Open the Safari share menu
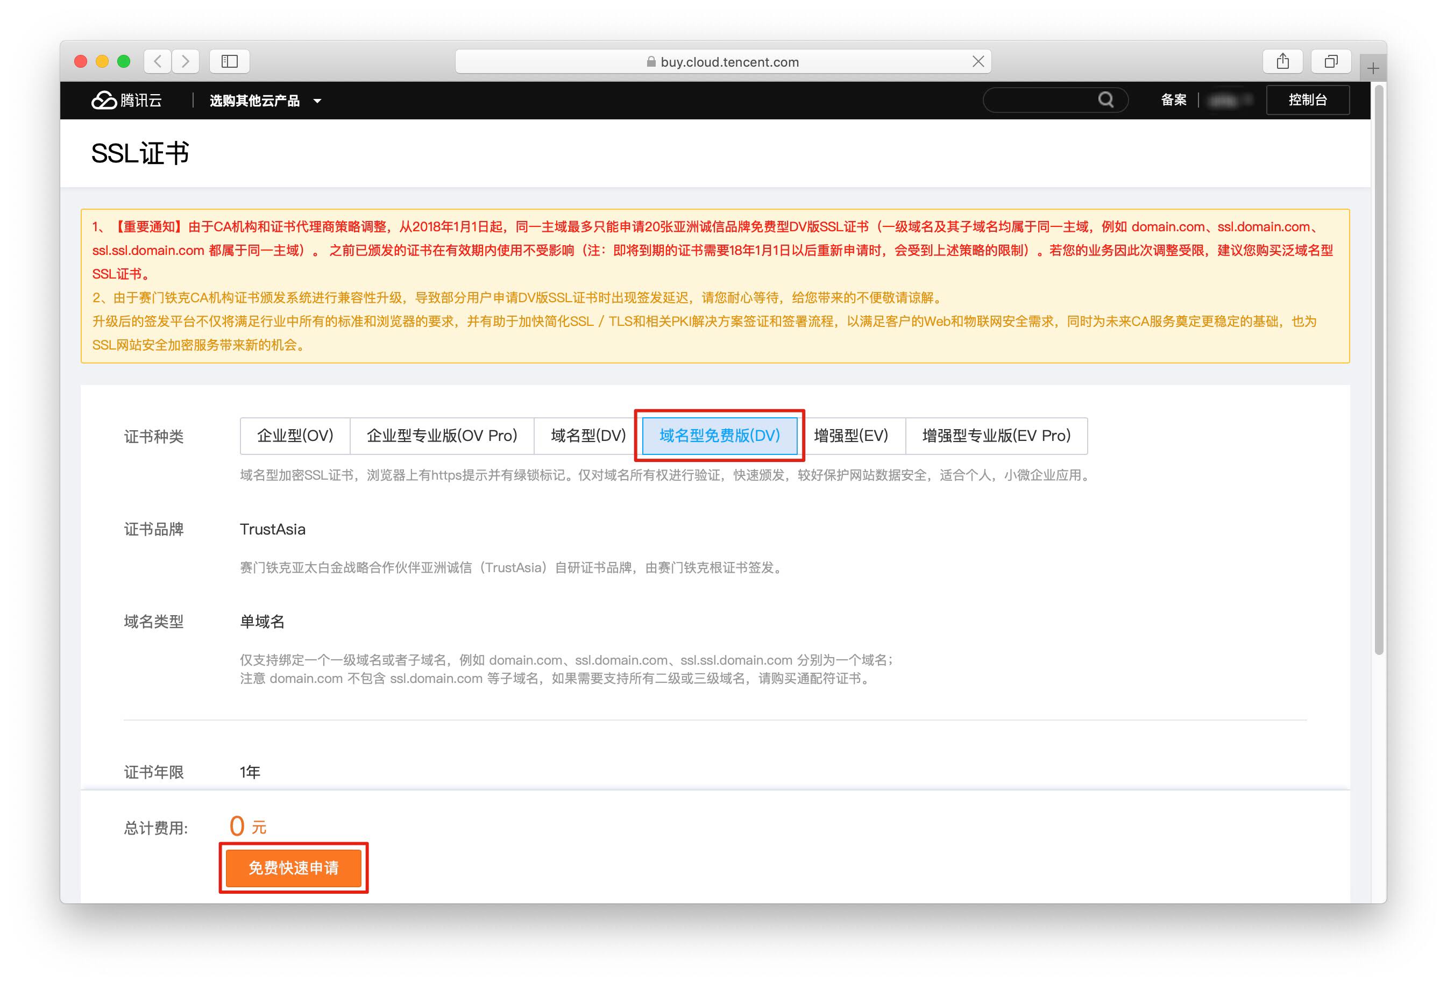 click(1282, 61)
